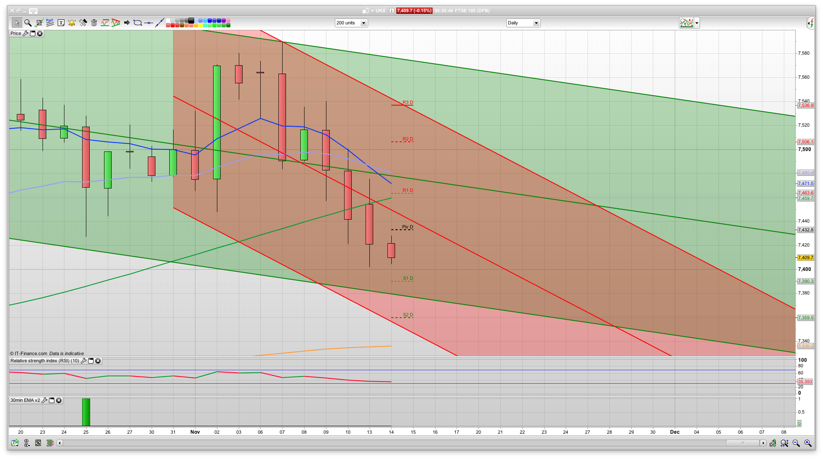Select the diagonal trend line tool
Image resolution: width=823 pixels, height=459 pixels.
click(160, 23)
